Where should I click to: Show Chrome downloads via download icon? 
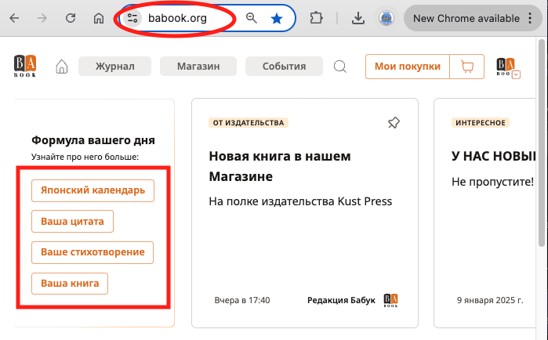click(357, 18)
